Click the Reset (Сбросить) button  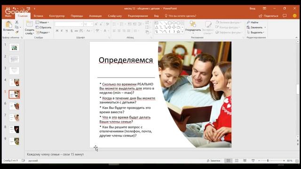pos(44,27)
